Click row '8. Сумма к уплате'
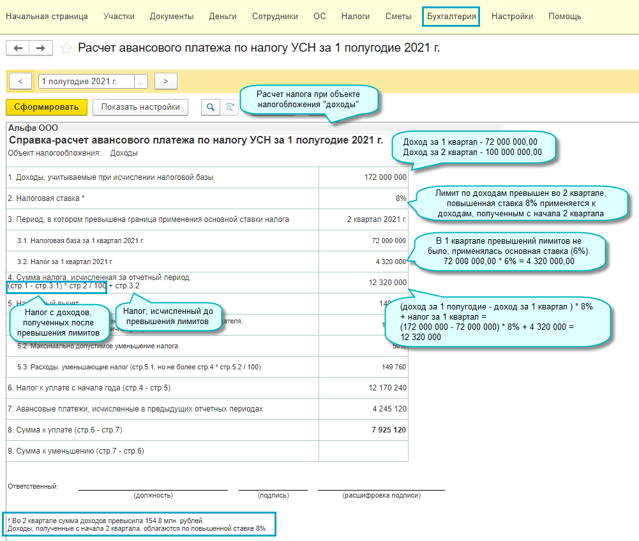This screenshot has width=639, height=541. [x=163, y=430]
